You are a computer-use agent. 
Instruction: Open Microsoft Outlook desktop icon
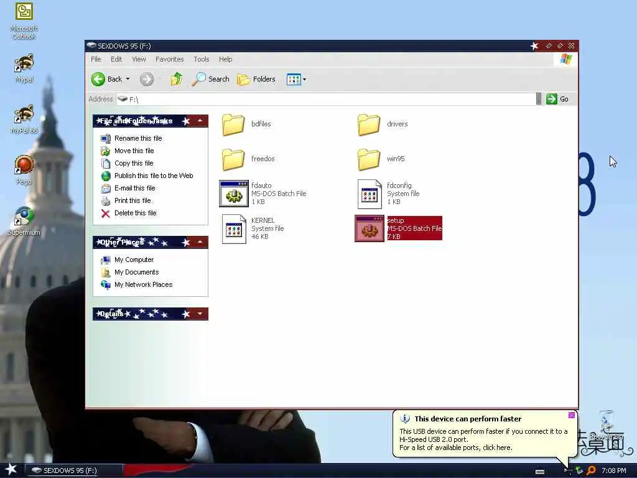(x=24, y=21)
